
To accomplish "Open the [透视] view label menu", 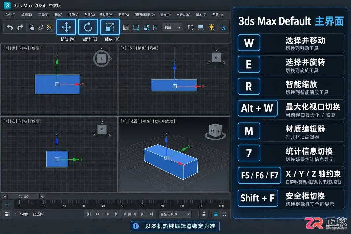I will click(x=134, y=121).
